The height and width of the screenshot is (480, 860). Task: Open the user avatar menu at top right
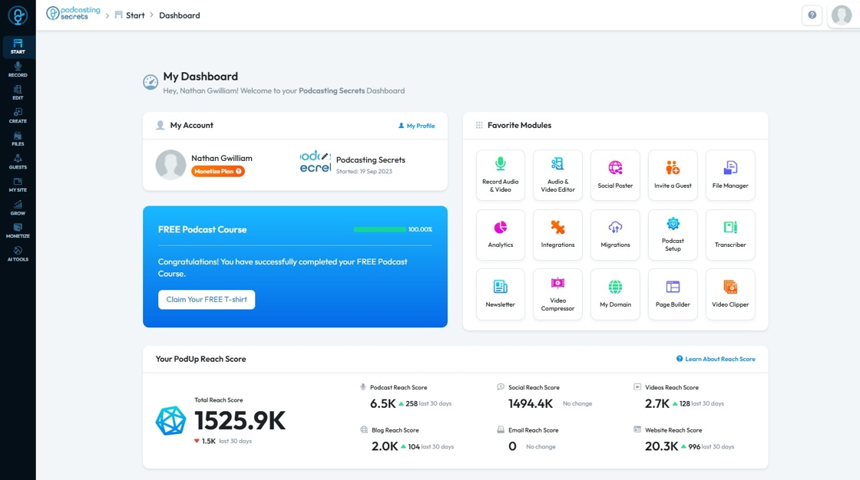[x=842, y=15]
